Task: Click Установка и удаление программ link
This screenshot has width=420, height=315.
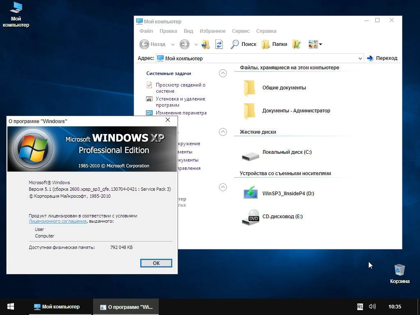Action: tap(180, 102)
